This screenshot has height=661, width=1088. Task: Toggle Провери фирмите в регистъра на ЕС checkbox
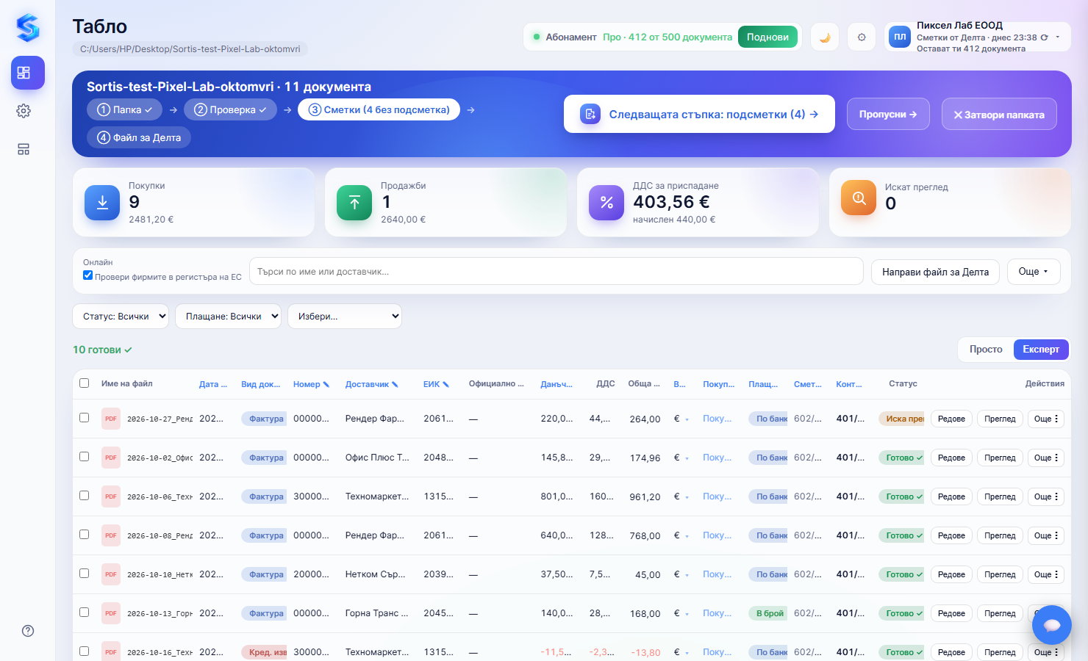coord(87,275)
